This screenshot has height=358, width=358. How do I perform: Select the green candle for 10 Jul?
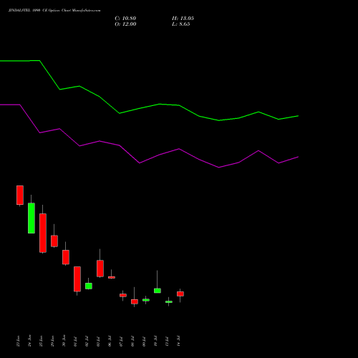(x=158, y=291)
